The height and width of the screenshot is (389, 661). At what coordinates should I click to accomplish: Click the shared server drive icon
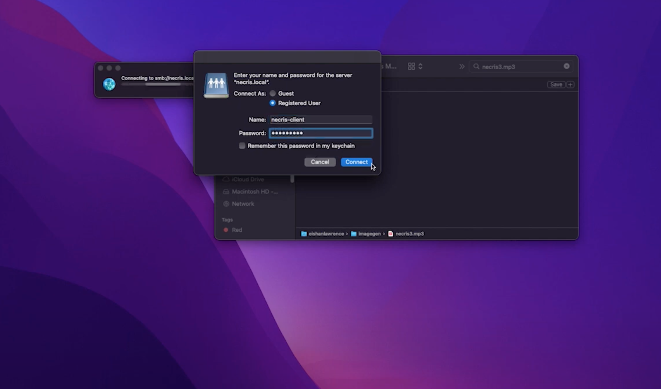pyautogui.click(x=216, y=85)
